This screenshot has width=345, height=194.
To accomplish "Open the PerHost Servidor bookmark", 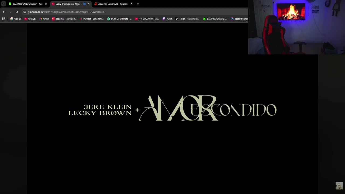I will tap(91, 19).
